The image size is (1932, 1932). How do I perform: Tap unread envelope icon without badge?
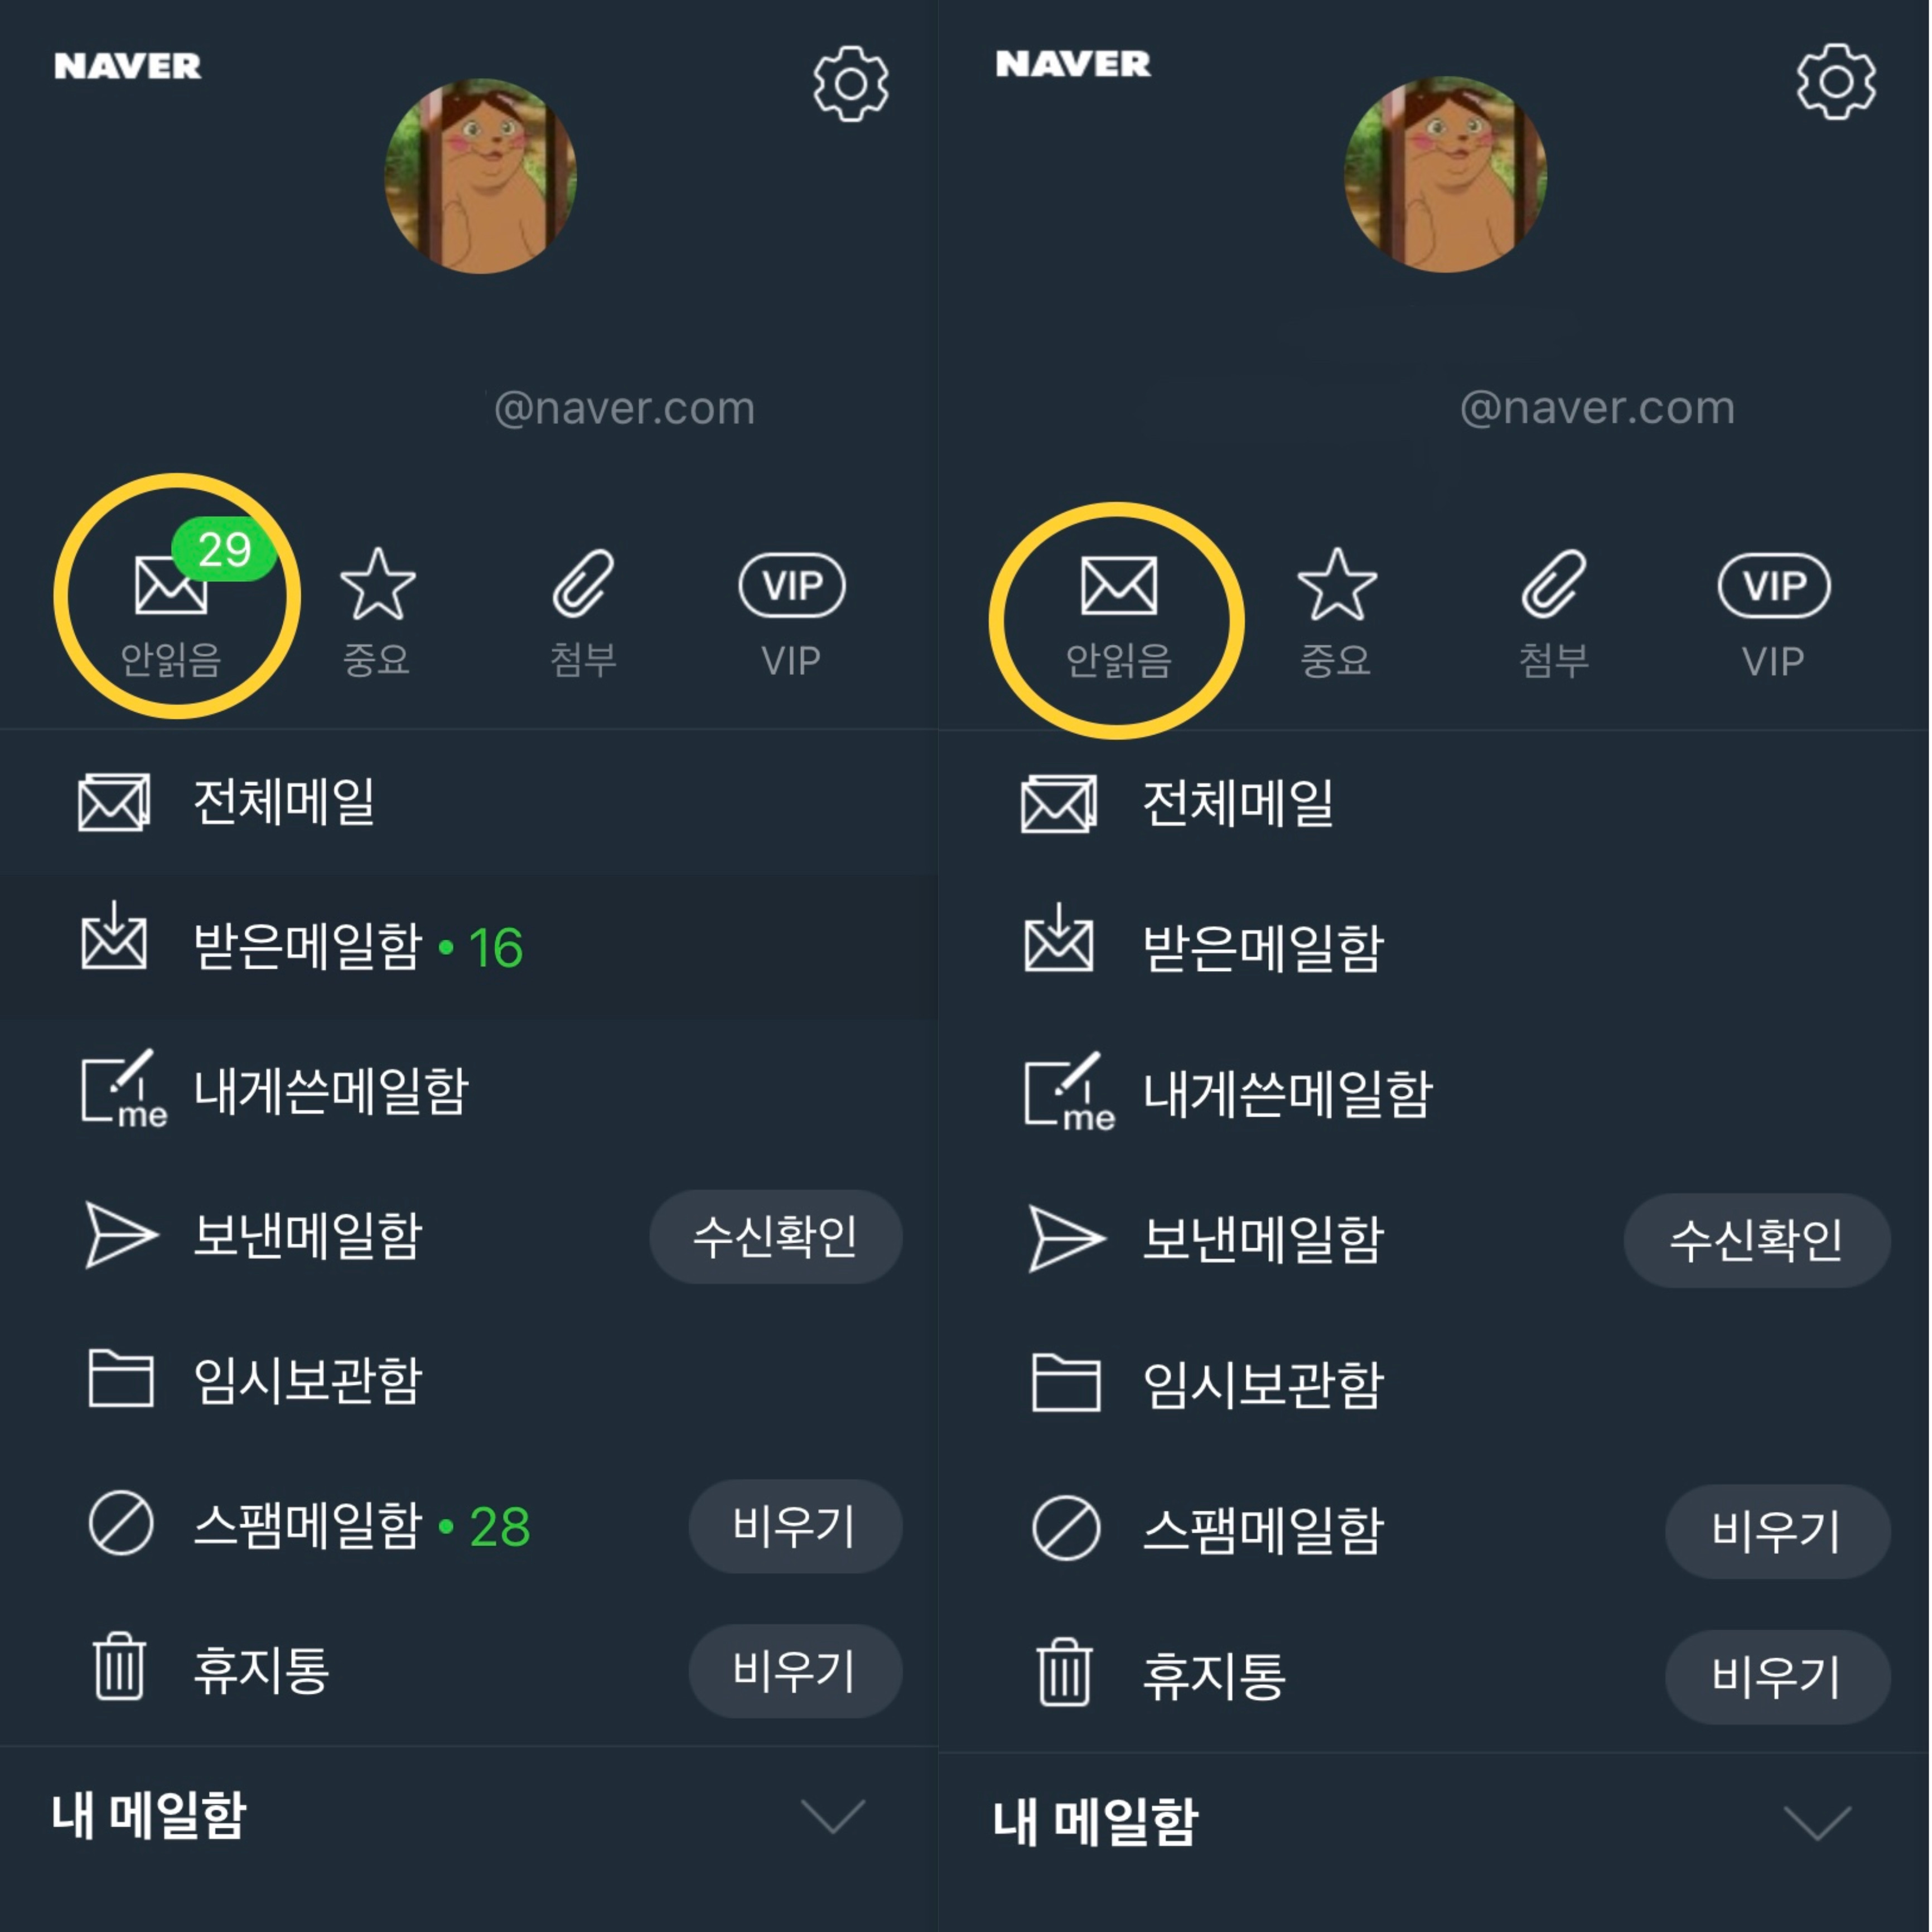point(1118,586)
